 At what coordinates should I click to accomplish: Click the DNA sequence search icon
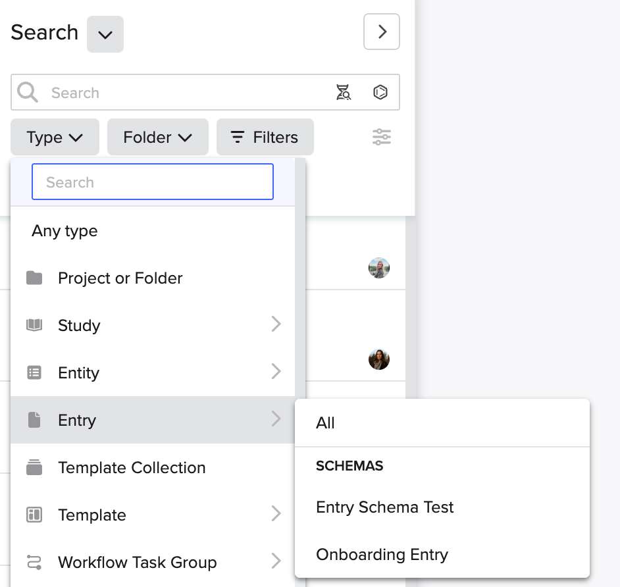coord(343,93)
